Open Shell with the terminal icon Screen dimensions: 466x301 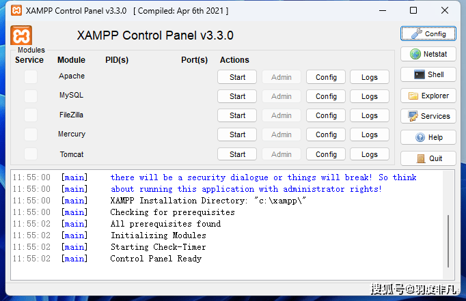428,75
